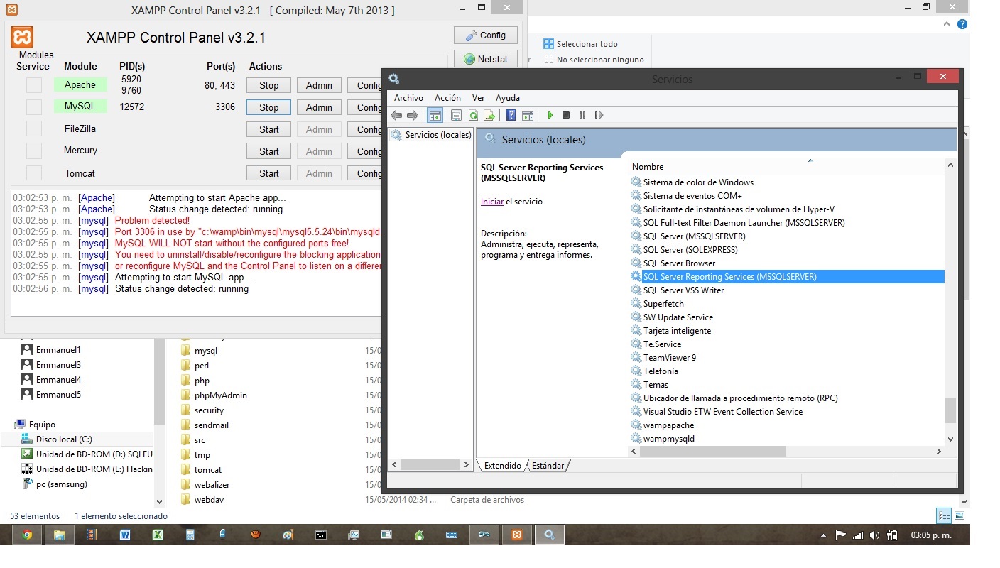Open the Acción menu in Services
Viewport: 1000px width, 568px height.
(x=447, y=98)
